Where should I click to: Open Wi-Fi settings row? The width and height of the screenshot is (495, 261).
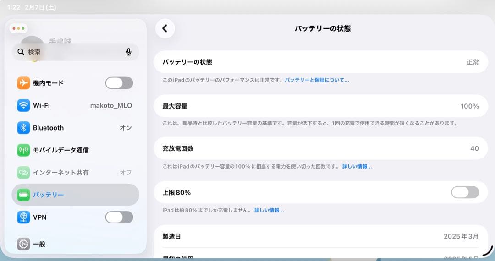pyautogui.click(x=76, y=105)
